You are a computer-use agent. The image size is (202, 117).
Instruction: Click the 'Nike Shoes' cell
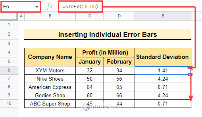50,79
